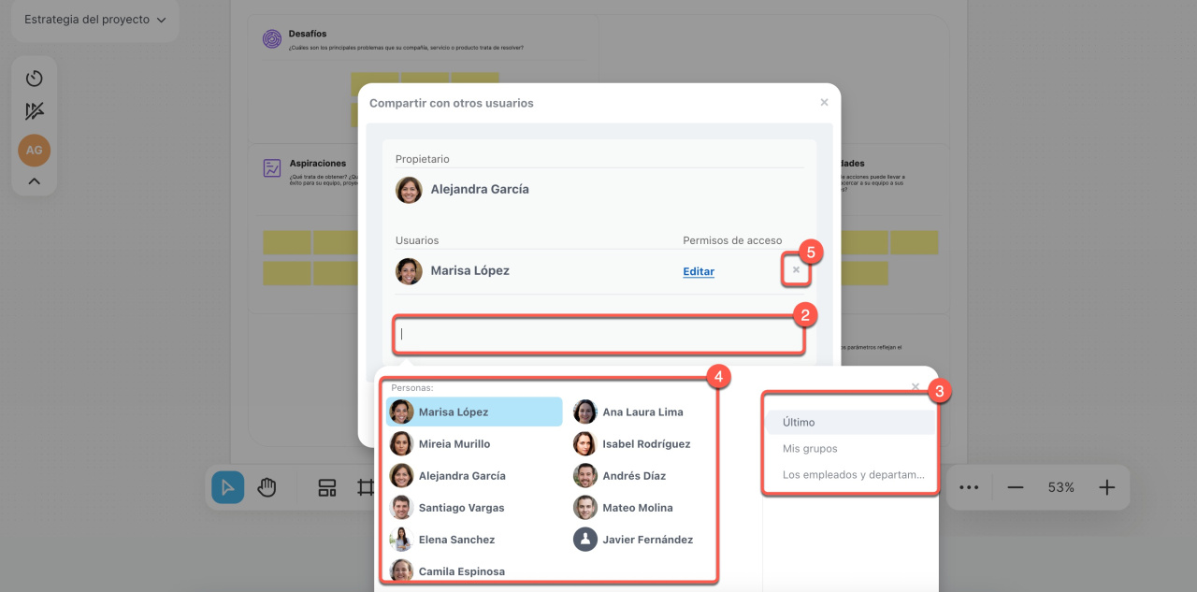Choose Andrés Díaz from people list
The width and height of the screenshot is (1197, 592).
(x=633, y=476)
